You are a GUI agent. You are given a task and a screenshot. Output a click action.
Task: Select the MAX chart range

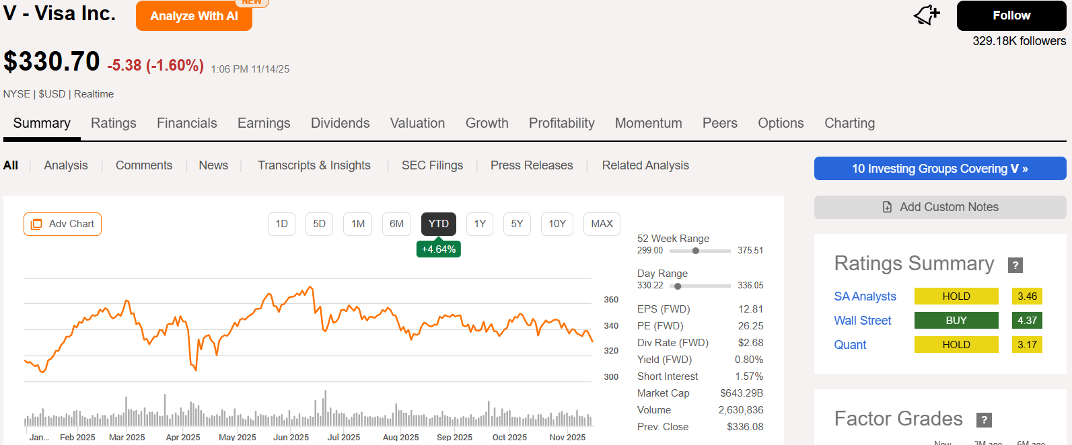coord(602,224)
